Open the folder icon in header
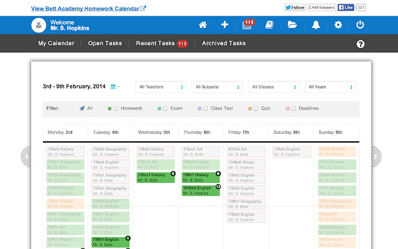The image size is (398, 249). [x=292, y=26]
